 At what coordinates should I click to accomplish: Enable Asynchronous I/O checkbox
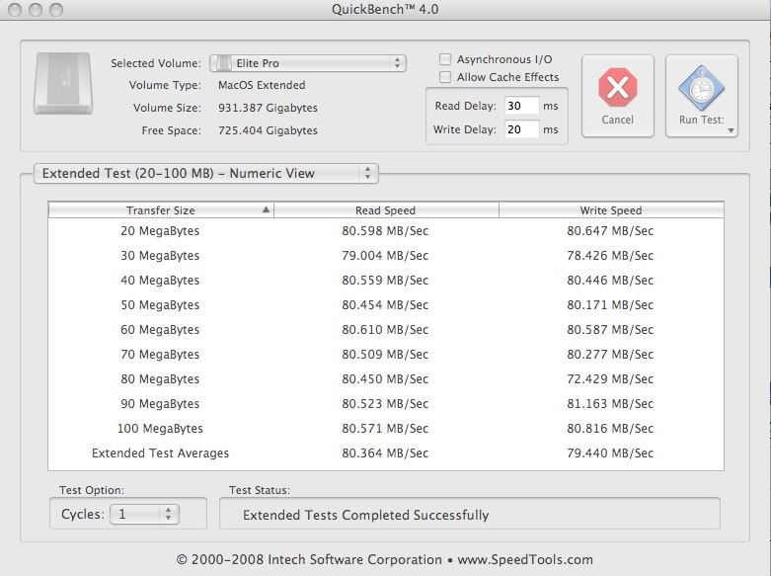(x=445, y=59)
